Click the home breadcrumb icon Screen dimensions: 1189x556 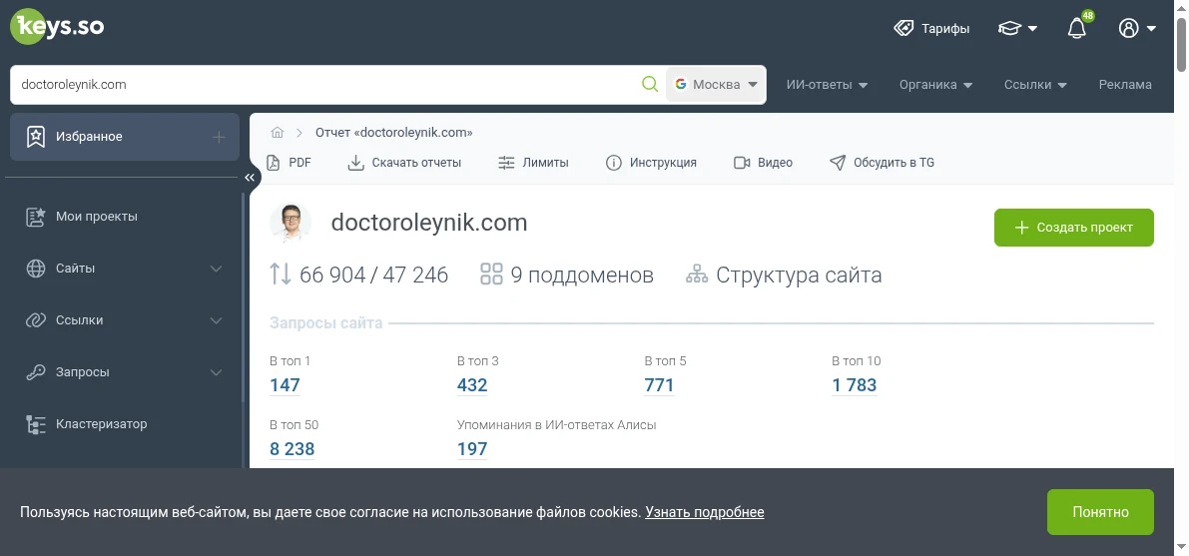click(x=277, y=133)
